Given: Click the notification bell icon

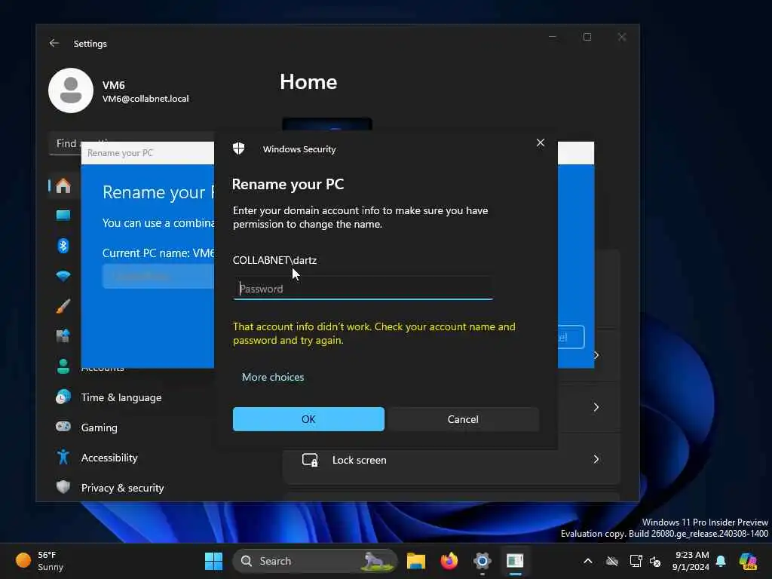Looking at the screenshot, I should pyautogui.click(x=721, y=561).
